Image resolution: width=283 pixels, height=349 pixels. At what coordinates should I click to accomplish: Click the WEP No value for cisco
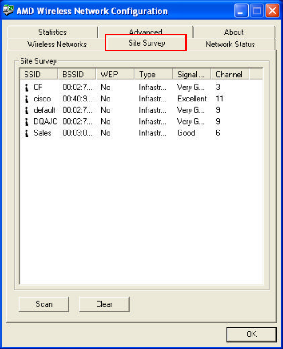[106, 99]
